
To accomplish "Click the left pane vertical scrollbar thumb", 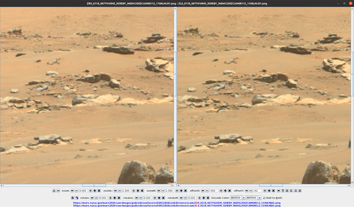I will 175,74.
